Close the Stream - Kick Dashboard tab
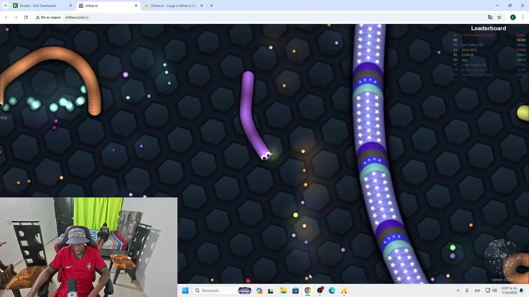529x297 pixels. 70,6
